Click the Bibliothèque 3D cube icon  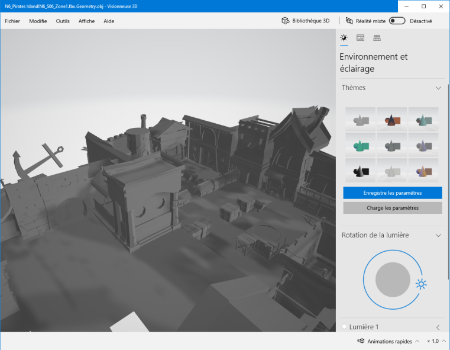tap(285, 21)
